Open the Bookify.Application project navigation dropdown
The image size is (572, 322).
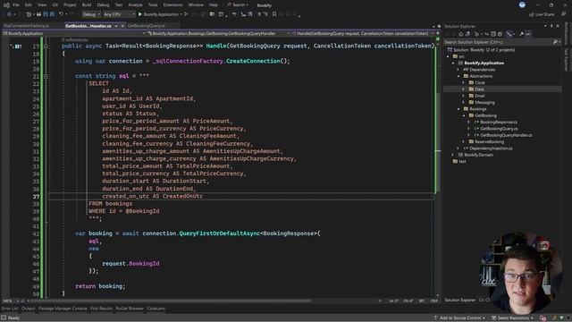[x=74, y=33]
